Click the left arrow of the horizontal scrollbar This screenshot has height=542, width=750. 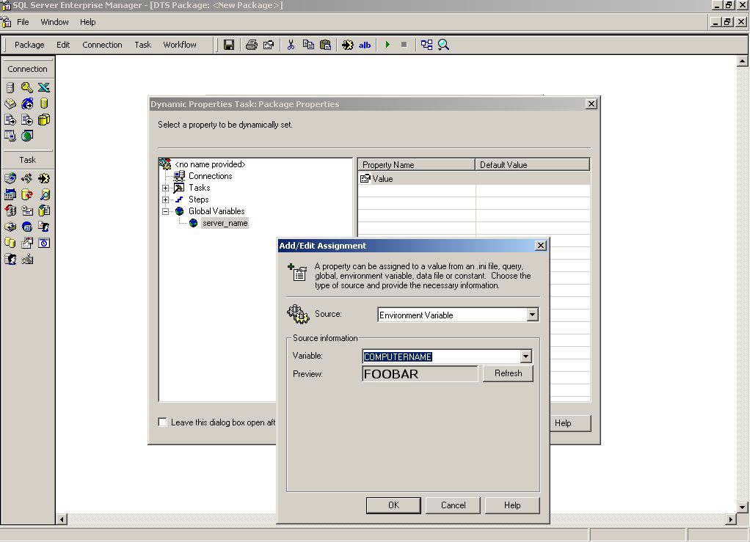click(x=62, y=519)
